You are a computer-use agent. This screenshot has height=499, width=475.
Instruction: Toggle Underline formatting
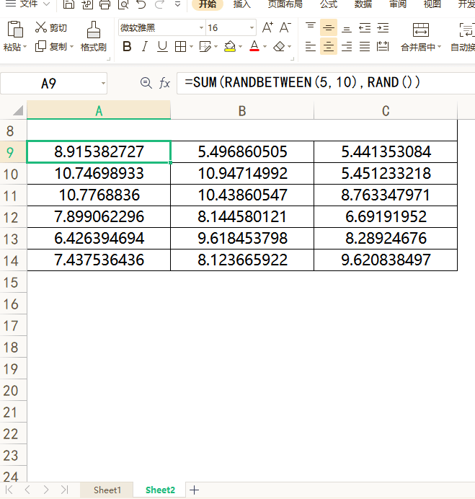pyautogui.click(x=163, y=47)
